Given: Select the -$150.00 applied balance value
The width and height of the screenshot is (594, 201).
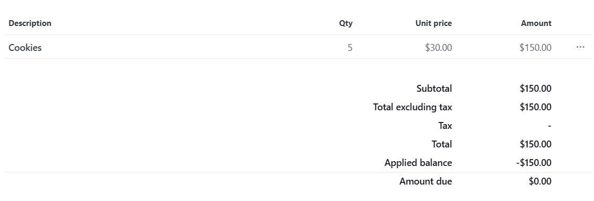Looking at the screenshot, I should [x=534, y=162].
